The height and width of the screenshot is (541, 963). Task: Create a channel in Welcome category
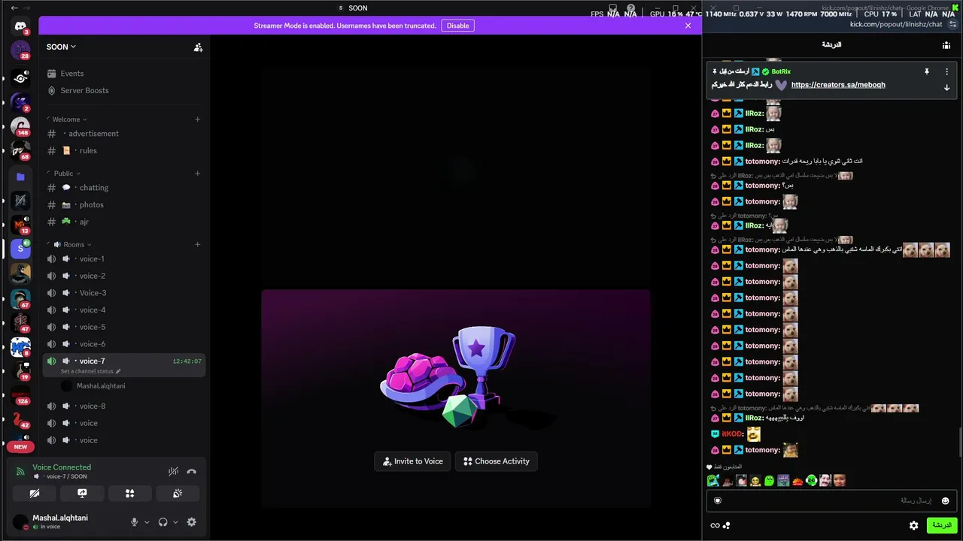pos(197,119)
